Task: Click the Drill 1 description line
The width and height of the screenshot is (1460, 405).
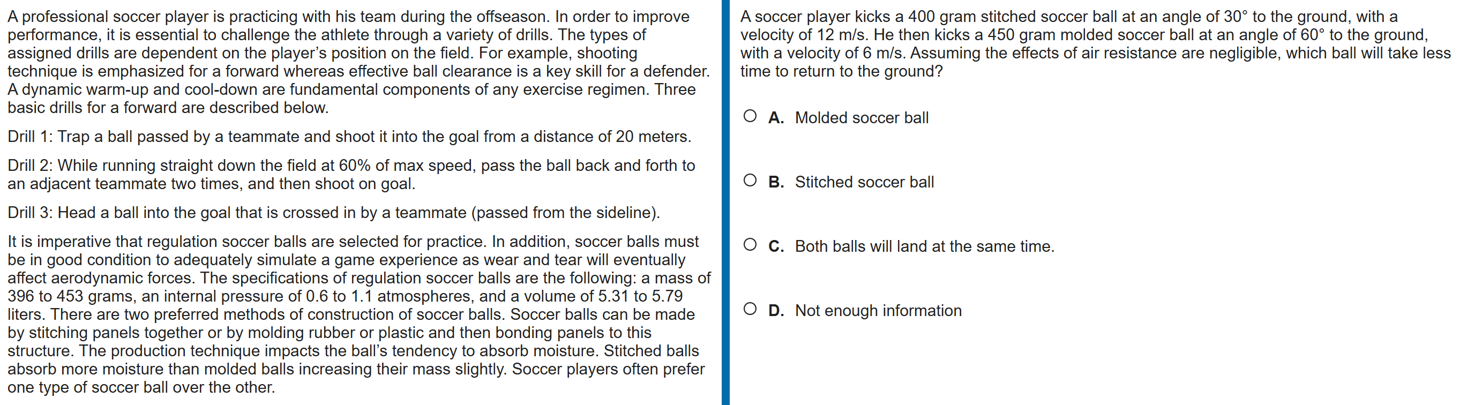Action: [349, 137]
